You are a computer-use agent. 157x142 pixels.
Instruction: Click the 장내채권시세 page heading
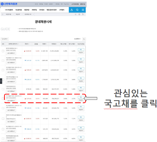pos(43,22)
